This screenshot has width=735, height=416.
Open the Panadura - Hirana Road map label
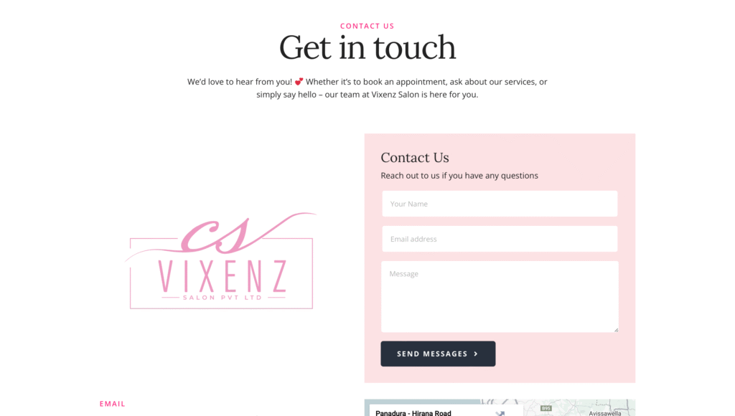tap(413, 412)
